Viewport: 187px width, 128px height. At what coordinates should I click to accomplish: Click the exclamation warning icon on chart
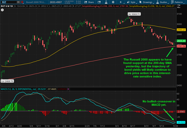(x=2, y=10)
